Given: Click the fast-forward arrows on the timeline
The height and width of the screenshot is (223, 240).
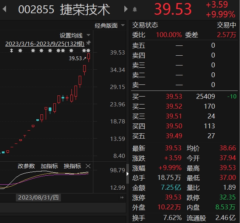Looking at the screenshot, I should pos(122,198).
